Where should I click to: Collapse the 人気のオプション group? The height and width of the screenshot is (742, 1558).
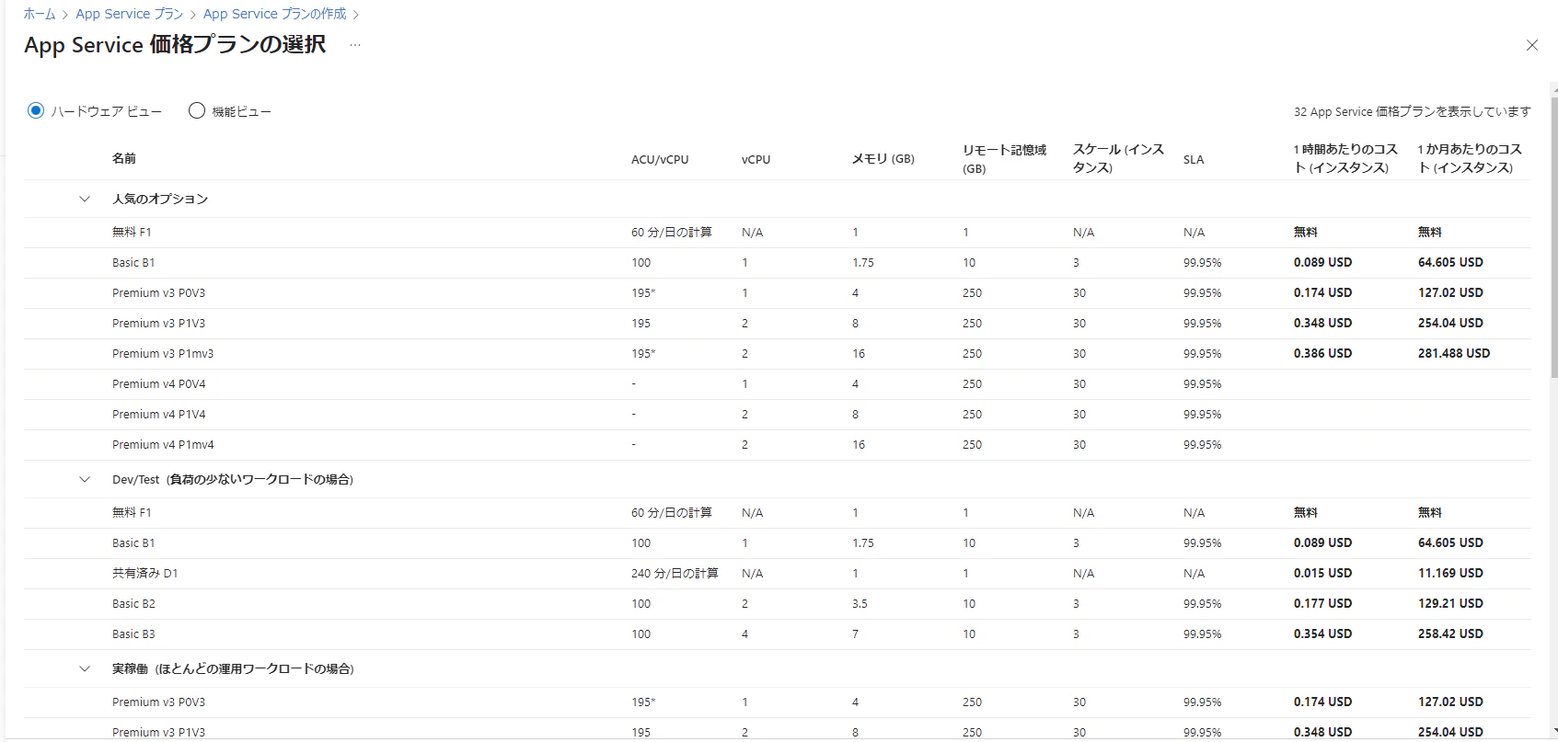(85, 199)
